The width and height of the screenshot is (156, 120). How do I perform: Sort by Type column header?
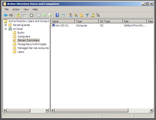pyautogui.click(x=87, y=21)
